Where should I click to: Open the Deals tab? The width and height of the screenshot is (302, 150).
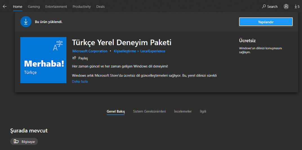[x=100, y=6]
